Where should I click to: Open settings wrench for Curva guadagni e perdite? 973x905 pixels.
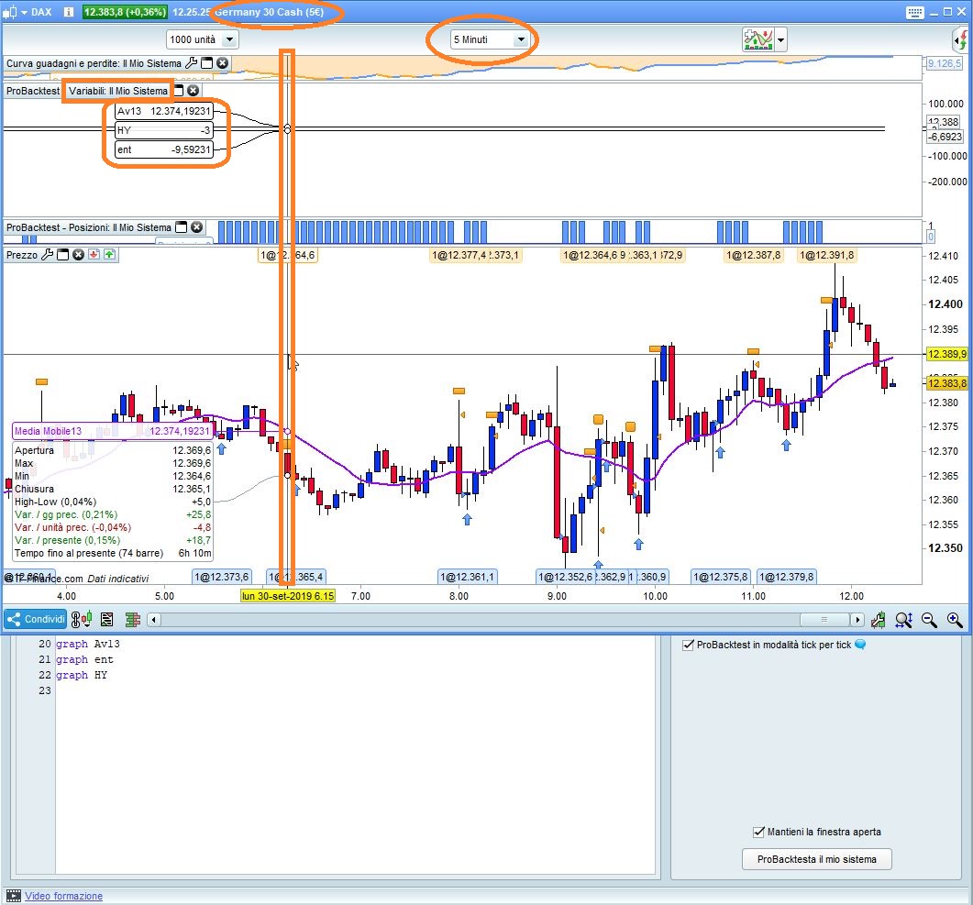(x=191, y=62)
